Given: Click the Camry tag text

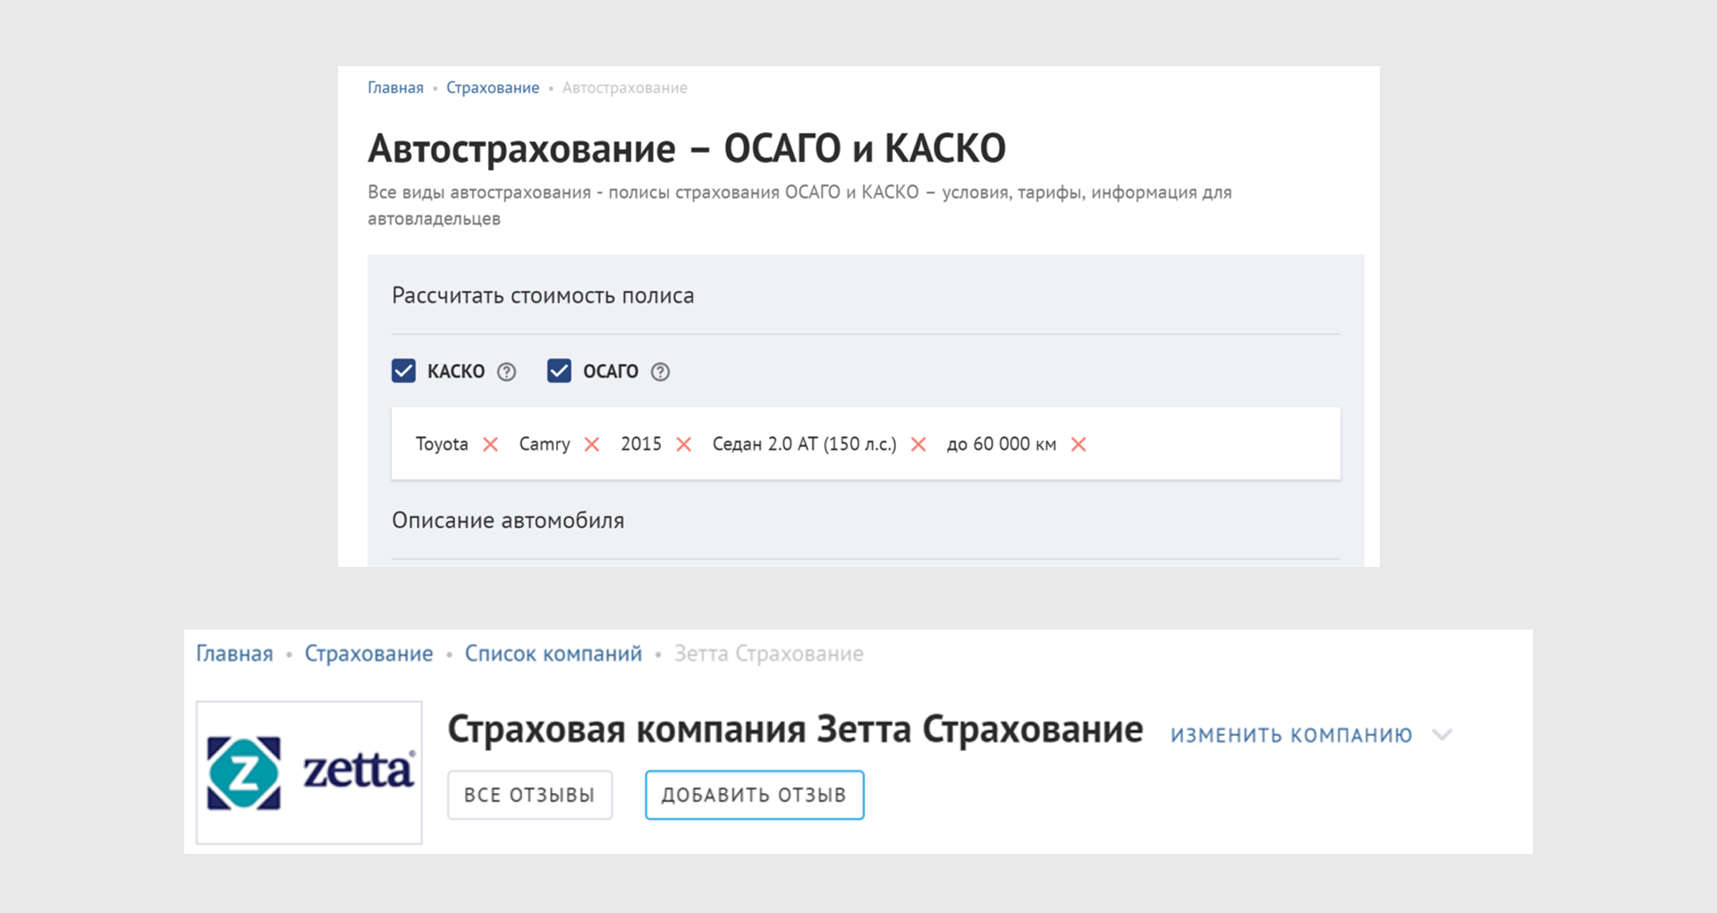Looking at the screenshot, I should 545,444.
